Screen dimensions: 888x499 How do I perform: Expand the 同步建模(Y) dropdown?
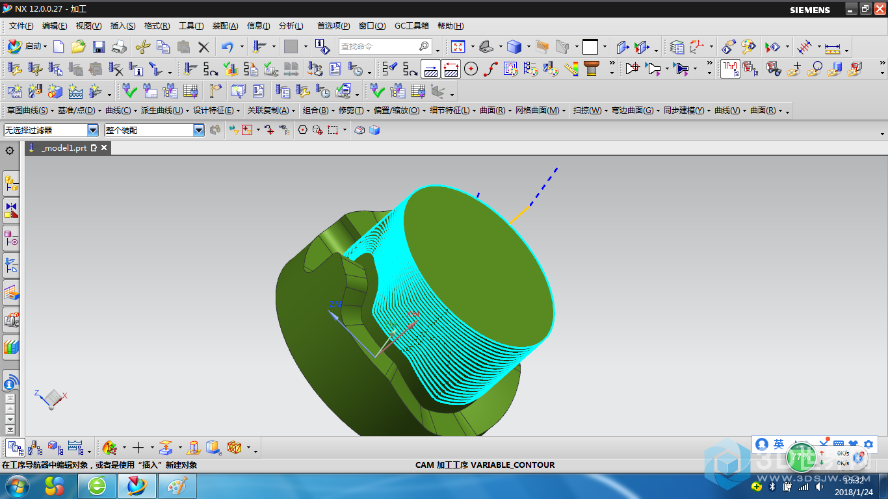tap(709, 111)
